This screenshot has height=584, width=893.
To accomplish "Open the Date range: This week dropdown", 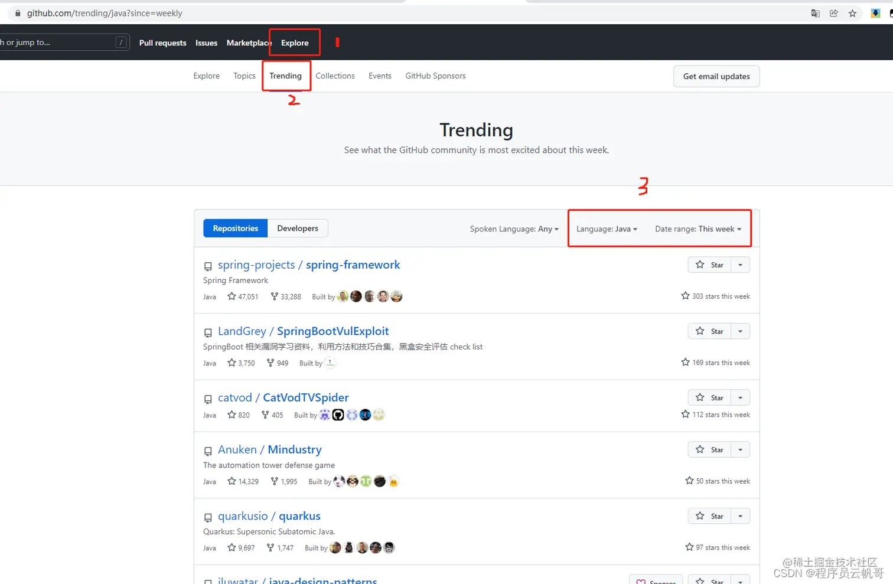I will coord(698,229).
